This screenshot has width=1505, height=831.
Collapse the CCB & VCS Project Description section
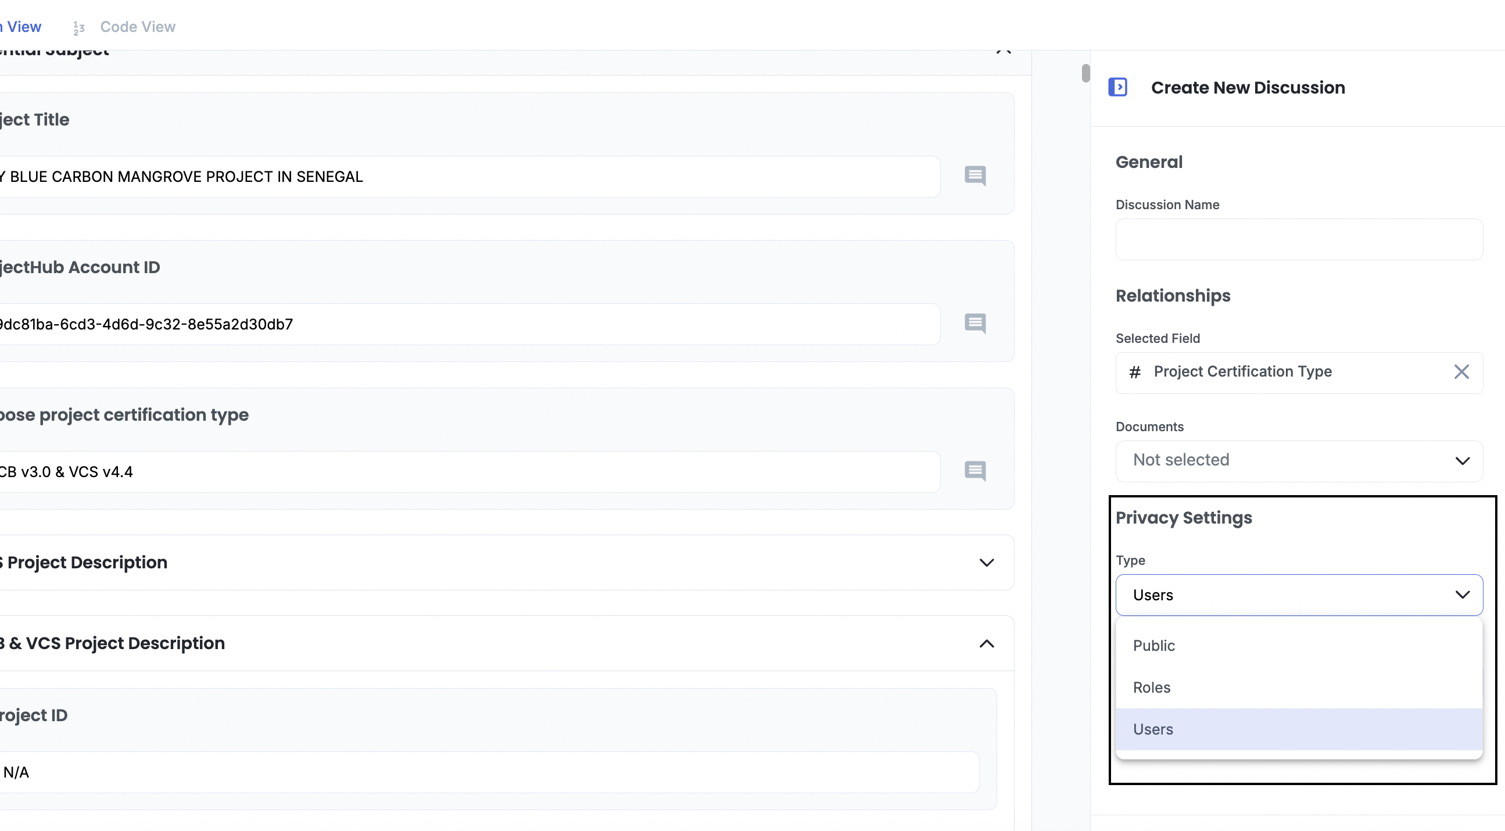point(986,643)
